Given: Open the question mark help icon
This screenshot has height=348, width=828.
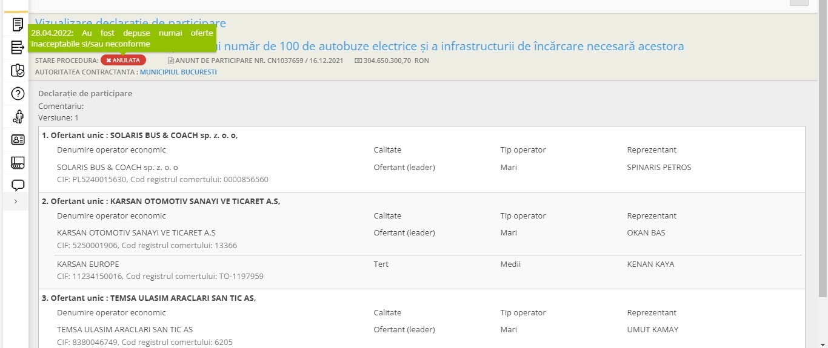Looking at the screenshot, I should point(18,93).
